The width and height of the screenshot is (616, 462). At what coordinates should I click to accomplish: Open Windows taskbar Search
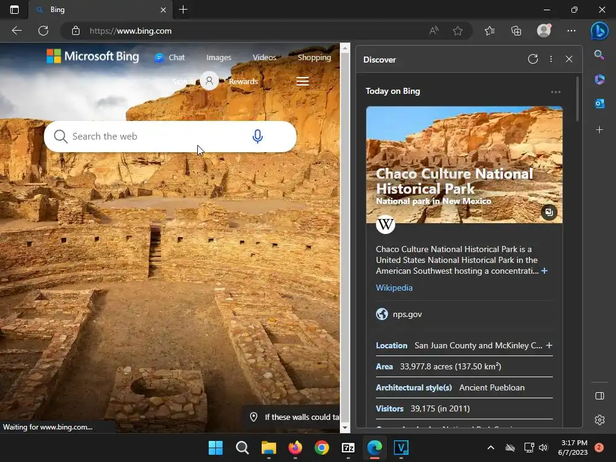pos(242,448)
